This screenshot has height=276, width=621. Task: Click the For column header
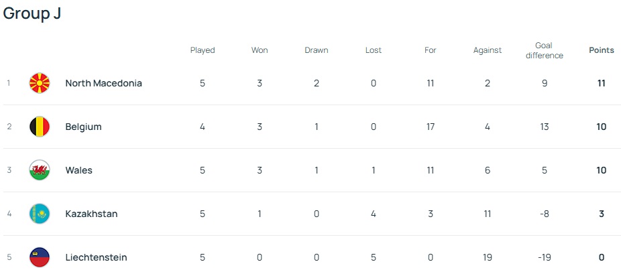(431, 50)
